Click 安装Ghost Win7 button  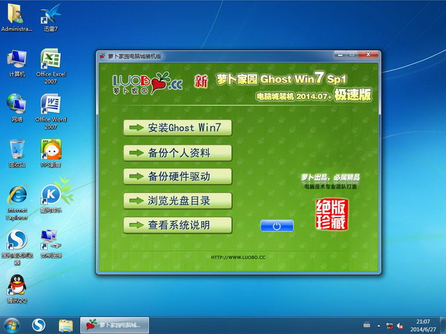tap(178, 128)
